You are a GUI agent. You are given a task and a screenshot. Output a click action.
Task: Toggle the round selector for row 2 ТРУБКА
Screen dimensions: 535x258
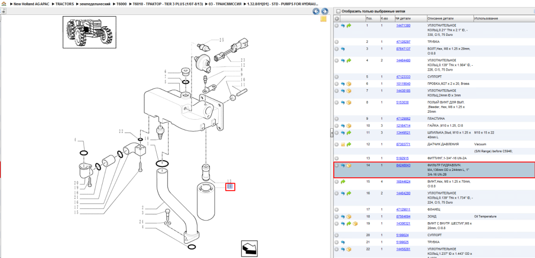pyautogui.click(x=337, y=42)
